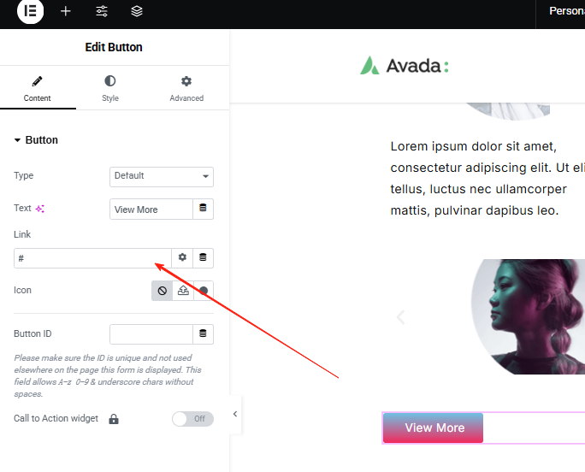Collapse the editor panel with side chevron

(235, 414)
